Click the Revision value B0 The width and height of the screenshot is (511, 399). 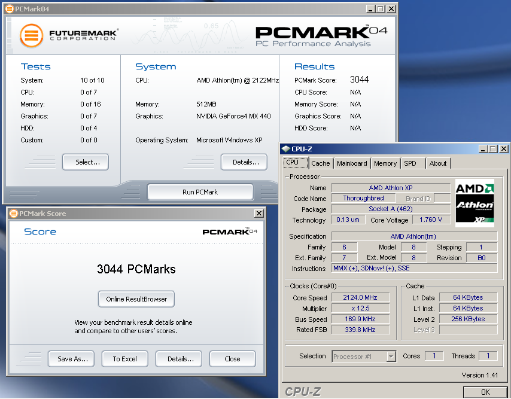(x=482, y=258)
